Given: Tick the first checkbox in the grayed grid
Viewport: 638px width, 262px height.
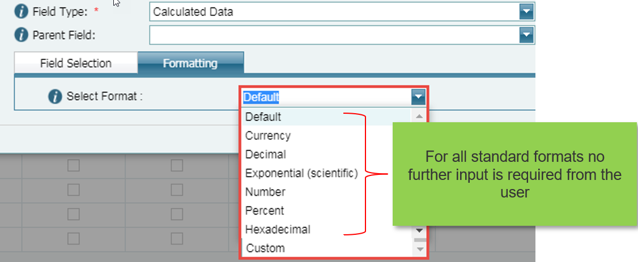Looking at the screenshot, I should click(73, 165).
